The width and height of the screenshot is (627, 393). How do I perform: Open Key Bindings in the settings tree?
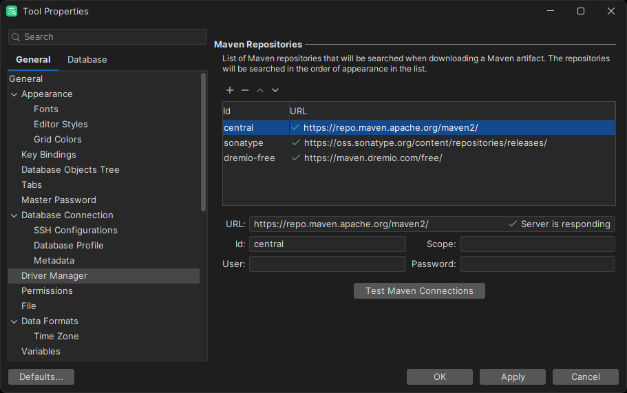(49, 155)
